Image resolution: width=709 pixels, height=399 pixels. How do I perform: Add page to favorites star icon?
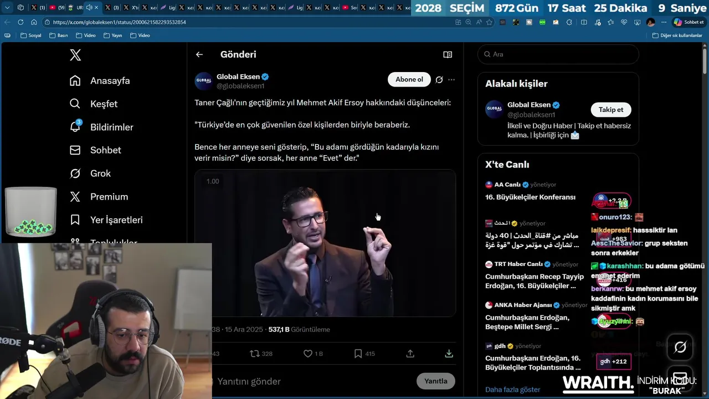489,22
